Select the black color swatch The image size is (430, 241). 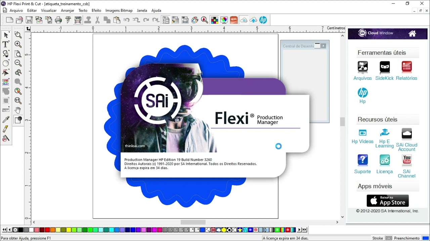click(20, 230)
